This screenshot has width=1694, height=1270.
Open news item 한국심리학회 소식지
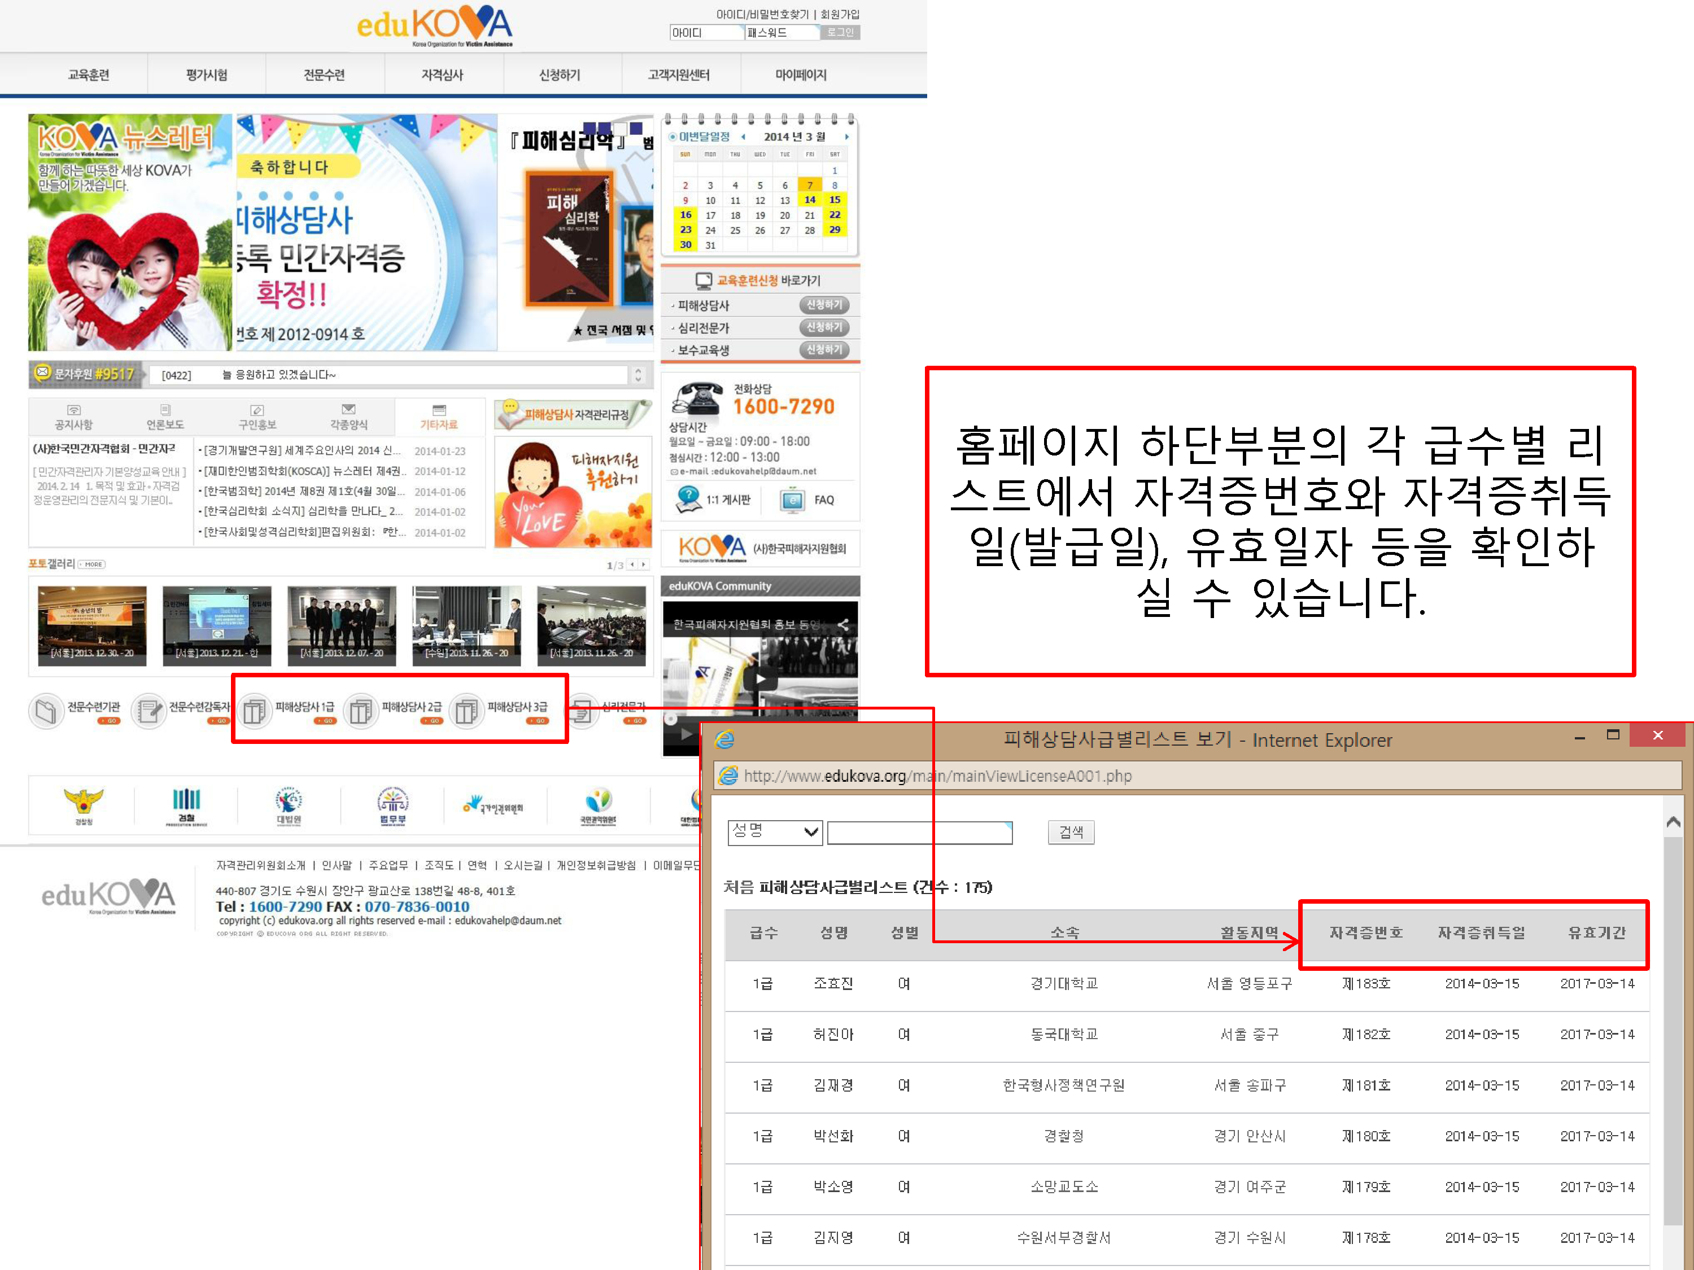(x=303, y=511)
